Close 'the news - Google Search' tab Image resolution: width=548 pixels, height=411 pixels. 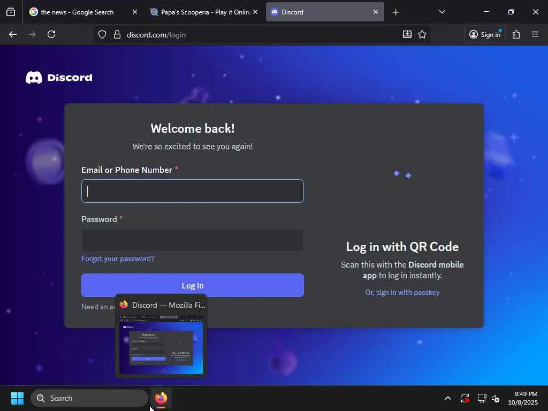click(x=134, y=12)
